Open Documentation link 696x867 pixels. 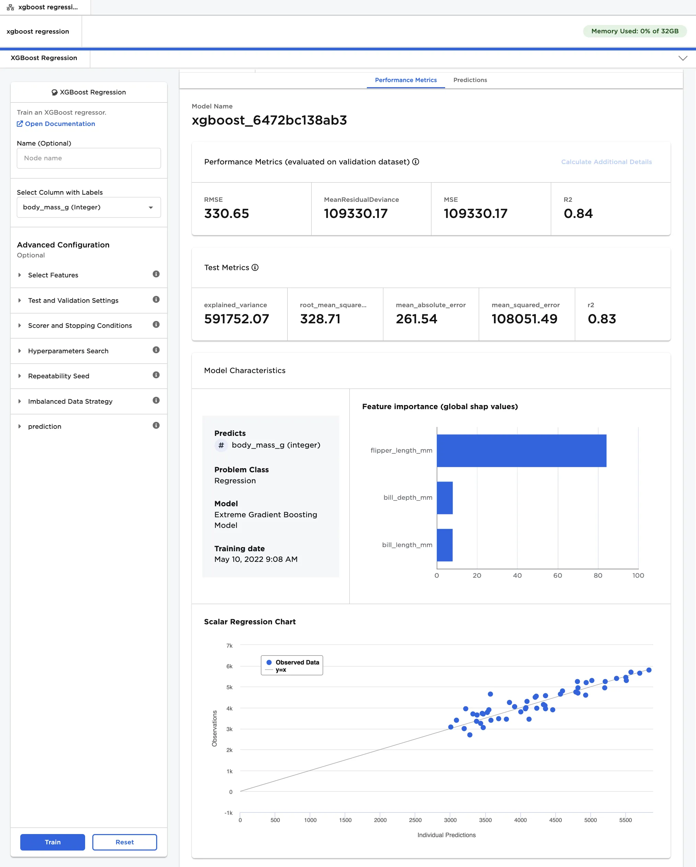[59, 124]
